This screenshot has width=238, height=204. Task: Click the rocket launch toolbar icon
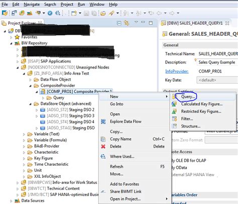pyautogui.click(x=111, y=13)
